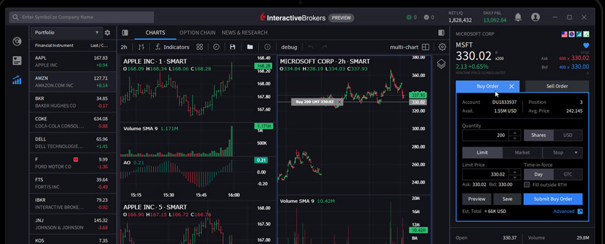Select Limit order type
605x244 pixels.
click(482, 153)
